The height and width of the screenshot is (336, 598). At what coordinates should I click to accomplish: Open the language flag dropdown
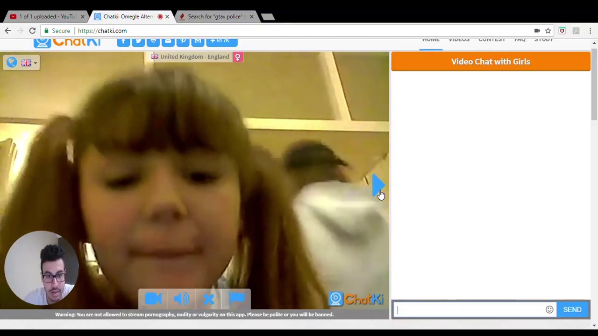tap(28, 63)
